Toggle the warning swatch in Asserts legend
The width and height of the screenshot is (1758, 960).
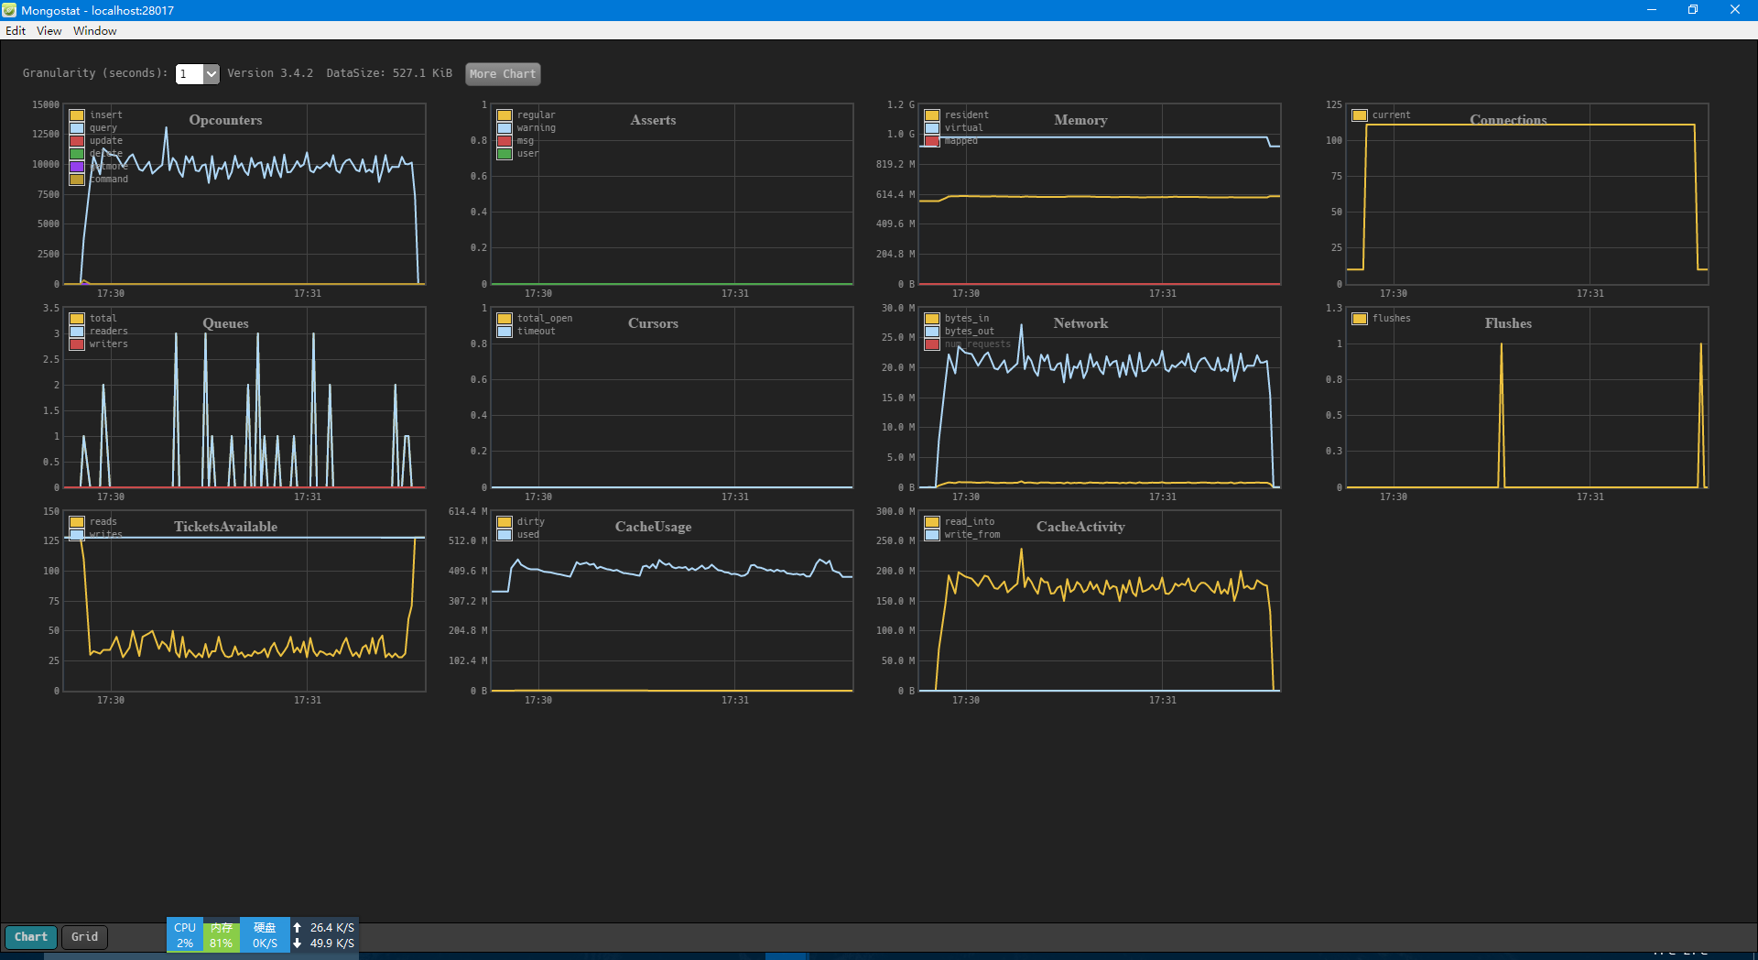[x=505, y=128]
